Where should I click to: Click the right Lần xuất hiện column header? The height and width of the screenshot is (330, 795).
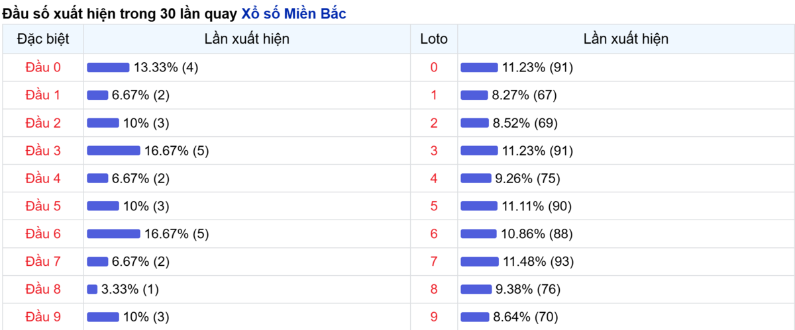click(x=626, y=39)
